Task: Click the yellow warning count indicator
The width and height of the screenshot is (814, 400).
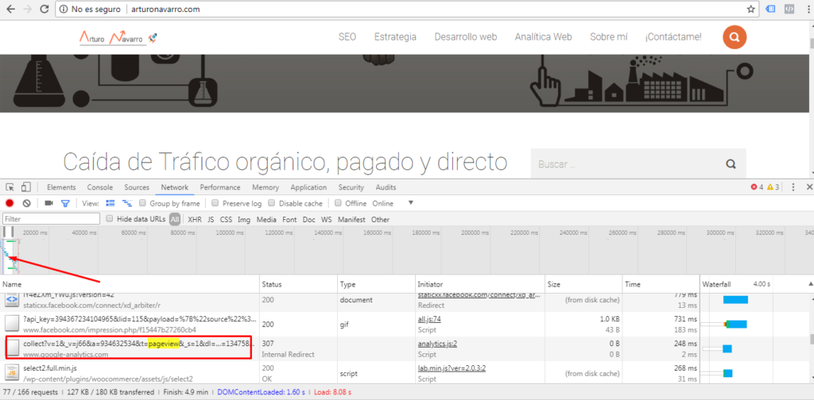Action: (773, 187)
